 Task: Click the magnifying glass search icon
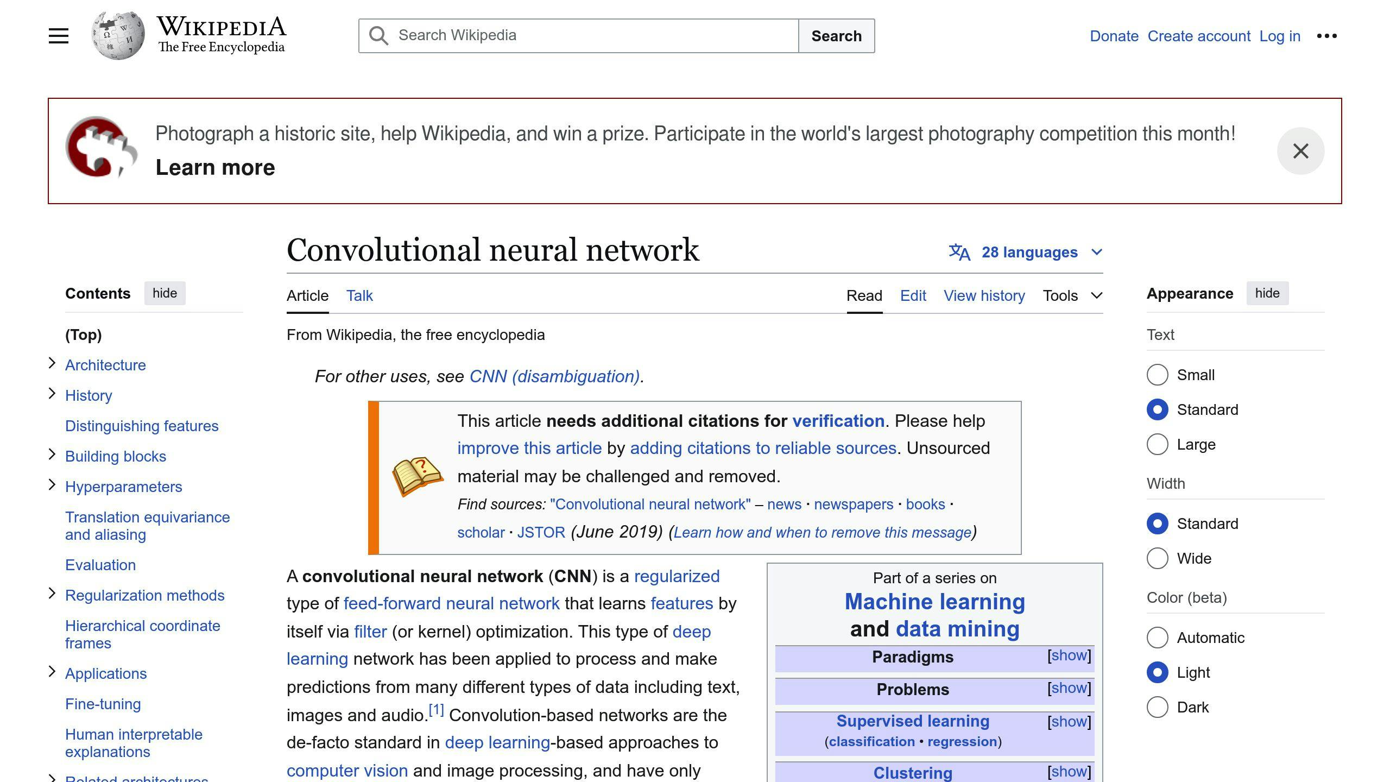(x=378, y=36)
